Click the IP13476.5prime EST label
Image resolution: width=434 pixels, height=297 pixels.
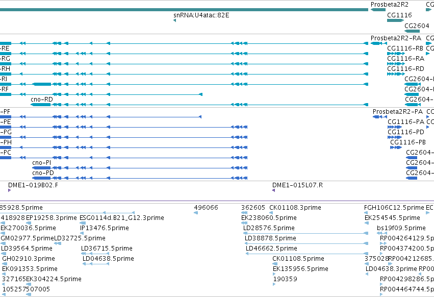tap(105, 228)
